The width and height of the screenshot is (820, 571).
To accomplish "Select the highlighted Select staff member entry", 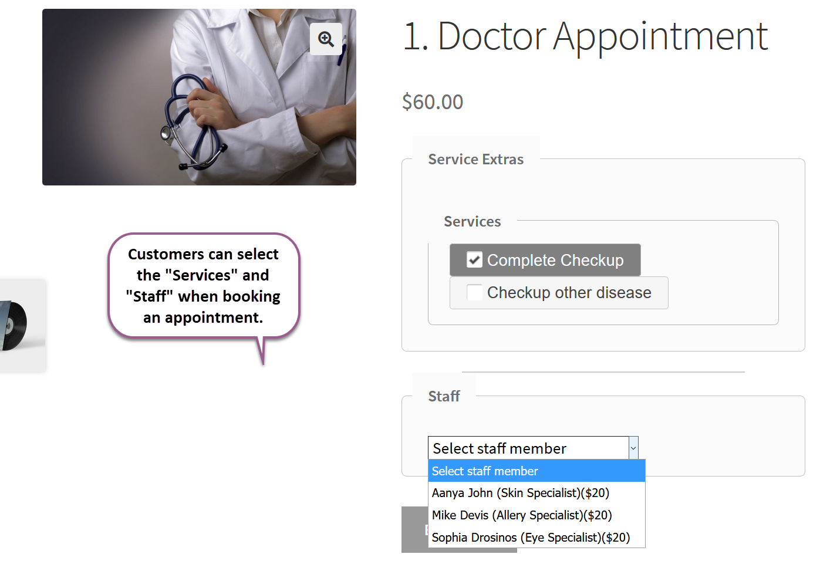I will pyautogui.click(x=484, y=471).
